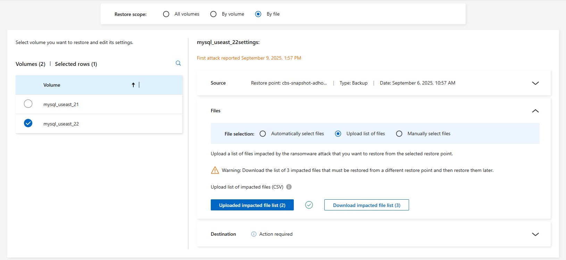Image resolution: width=566 pixels, height=260 pixels.
Task: Switch to the Selected rows (1) tab
Action: (x=76, y=64)
